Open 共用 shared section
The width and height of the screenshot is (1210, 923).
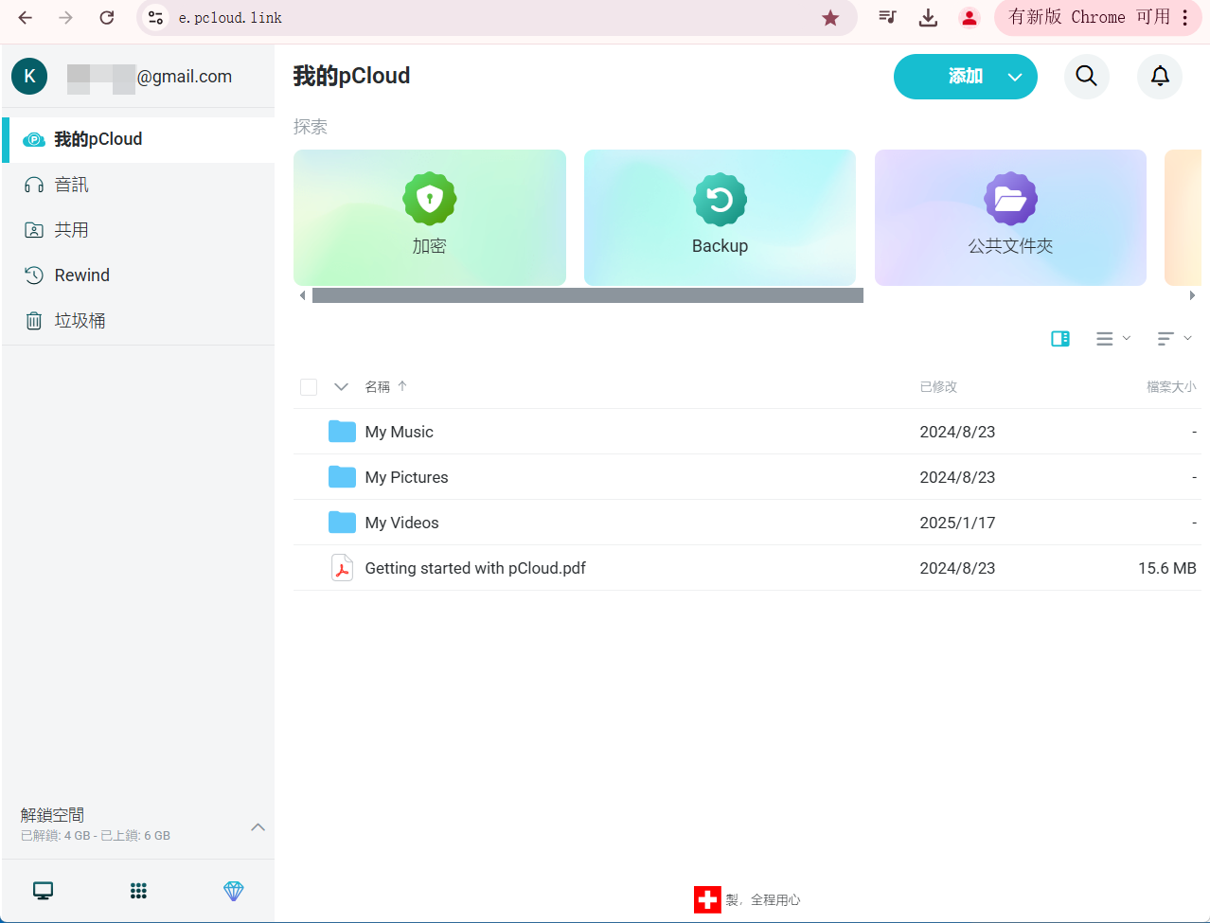coord(138,230)
